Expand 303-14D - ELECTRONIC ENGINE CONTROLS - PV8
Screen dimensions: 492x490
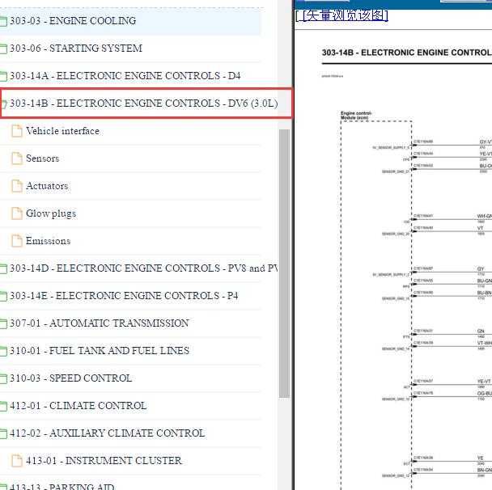144,268
